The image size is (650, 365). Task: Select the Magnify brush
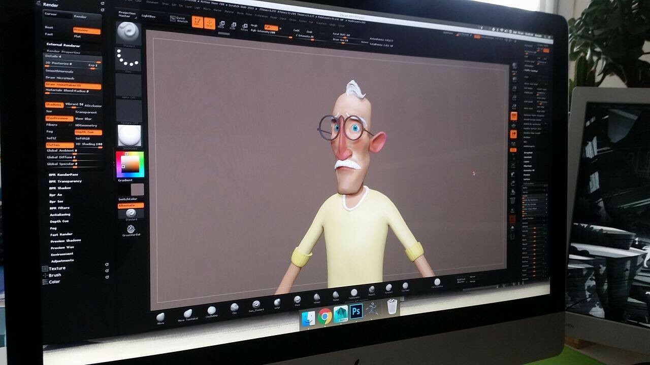point(372,290)
